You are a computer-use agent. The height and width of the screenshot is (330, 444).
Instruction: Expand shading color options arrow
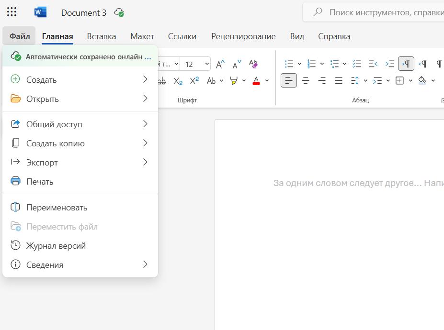[x=433, y=81]
